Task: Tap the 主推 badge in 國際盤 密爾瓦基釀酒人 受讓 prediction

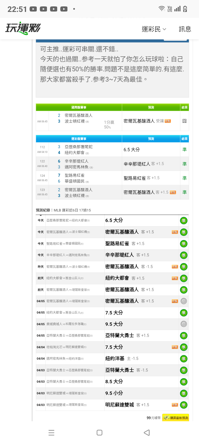Action: [168, 121]
